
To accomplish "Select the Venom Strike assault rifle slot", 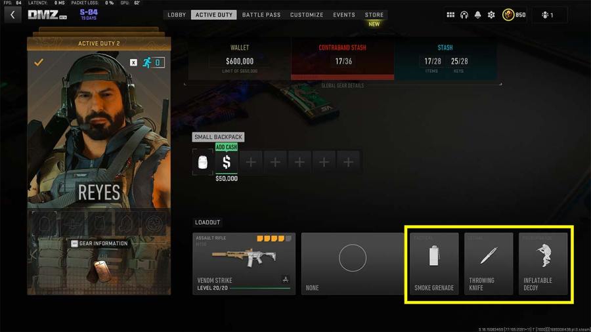I will pyautogui.click(x=244, y=264).
